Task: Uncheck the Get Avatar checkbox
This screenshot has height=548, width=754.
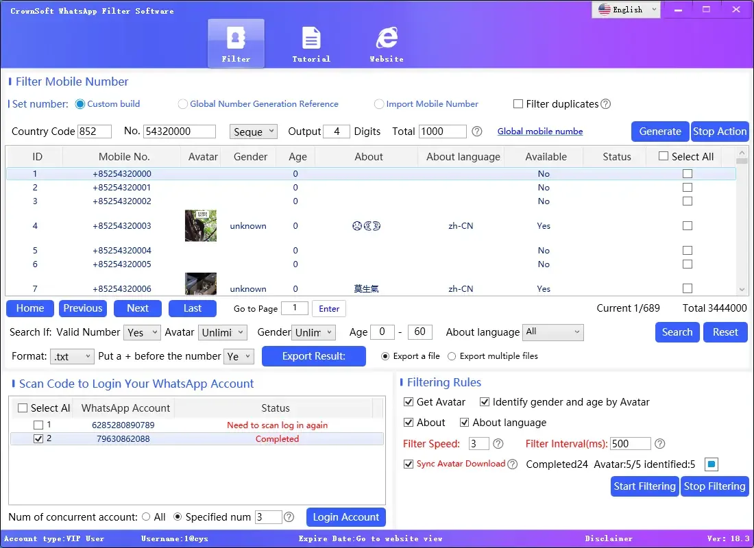Action: [409, 402]
